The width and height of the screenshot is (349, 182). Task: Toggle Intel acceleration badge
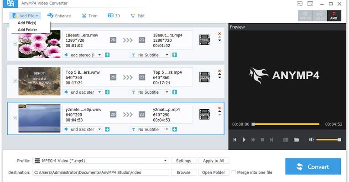(x=320, y=16)
